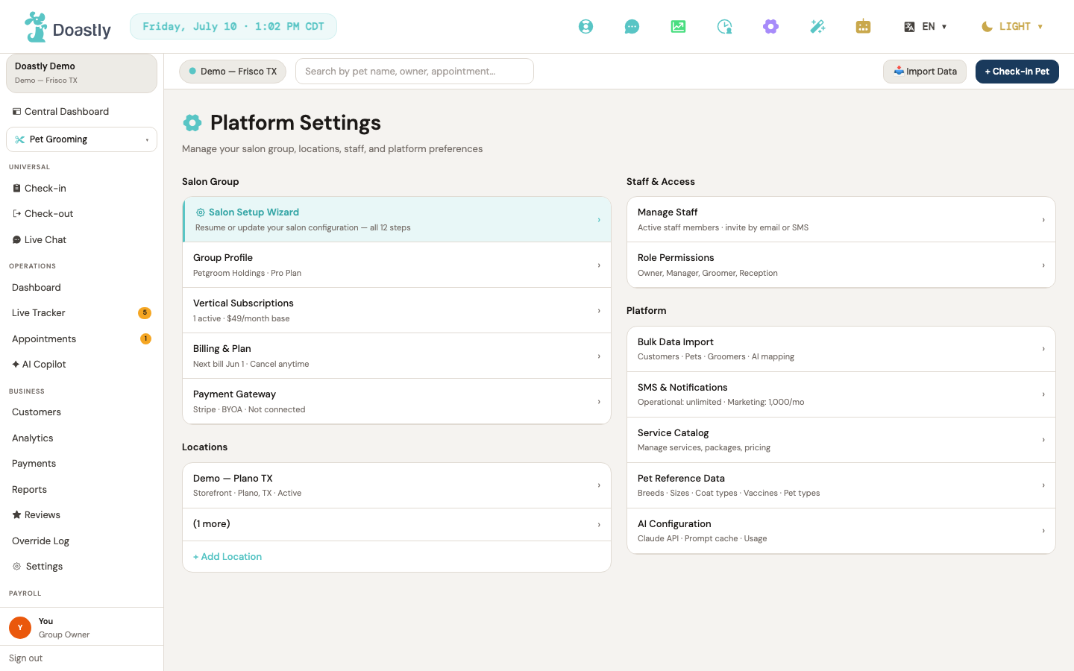1074x671 pixels.
Task: Click chevron on Billing & Plan row
Action: coord(599,356)
